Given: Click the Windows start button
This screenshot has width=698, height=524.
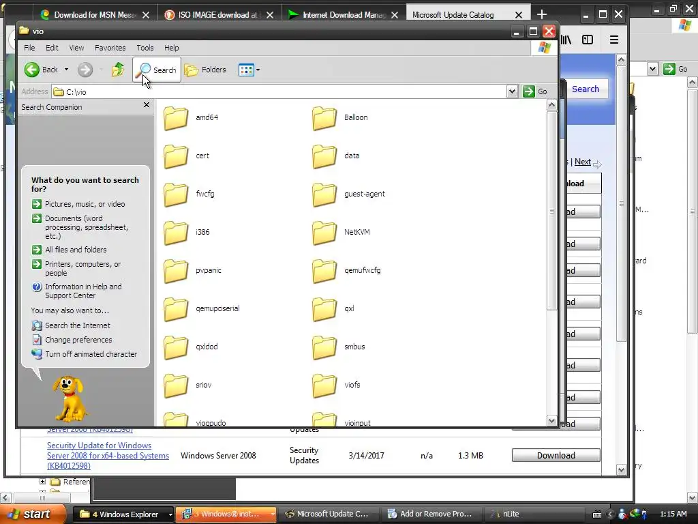Looking at the screenshot, I should pyautogui.click(x=32, y=514).
